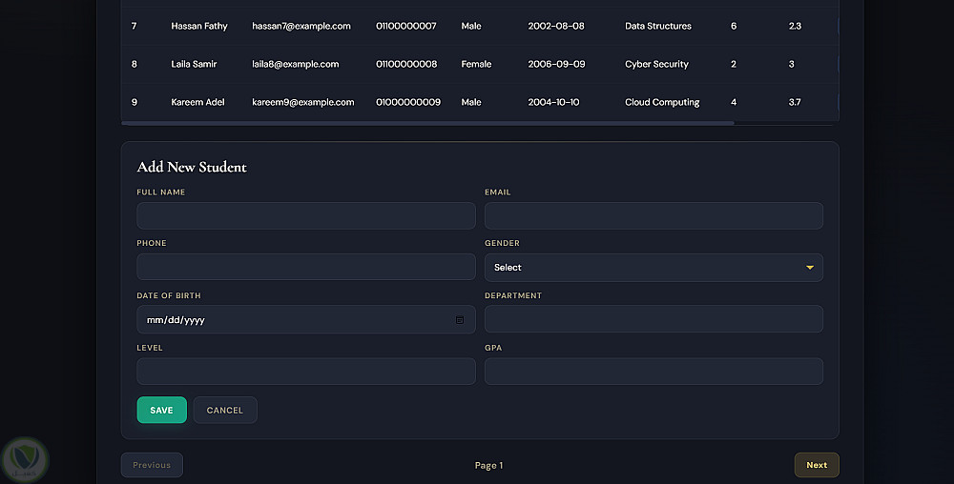Select the name Laila Samir
Viewport: 954px width, 484px height.
[194, 64]
